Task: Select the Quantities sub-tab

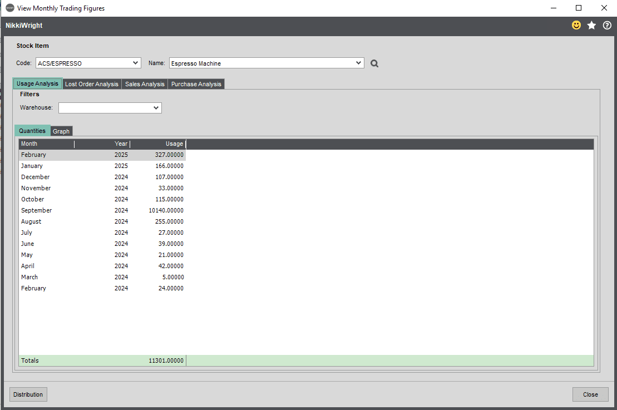Action: [x=32, y=131]
